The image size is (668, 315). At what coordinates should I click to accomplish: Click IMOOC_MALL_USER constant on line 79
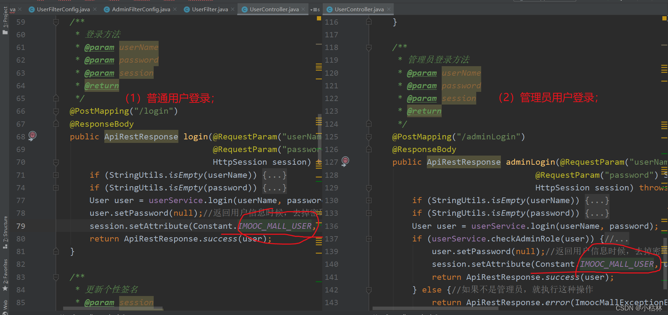click(x=275, y=226)
